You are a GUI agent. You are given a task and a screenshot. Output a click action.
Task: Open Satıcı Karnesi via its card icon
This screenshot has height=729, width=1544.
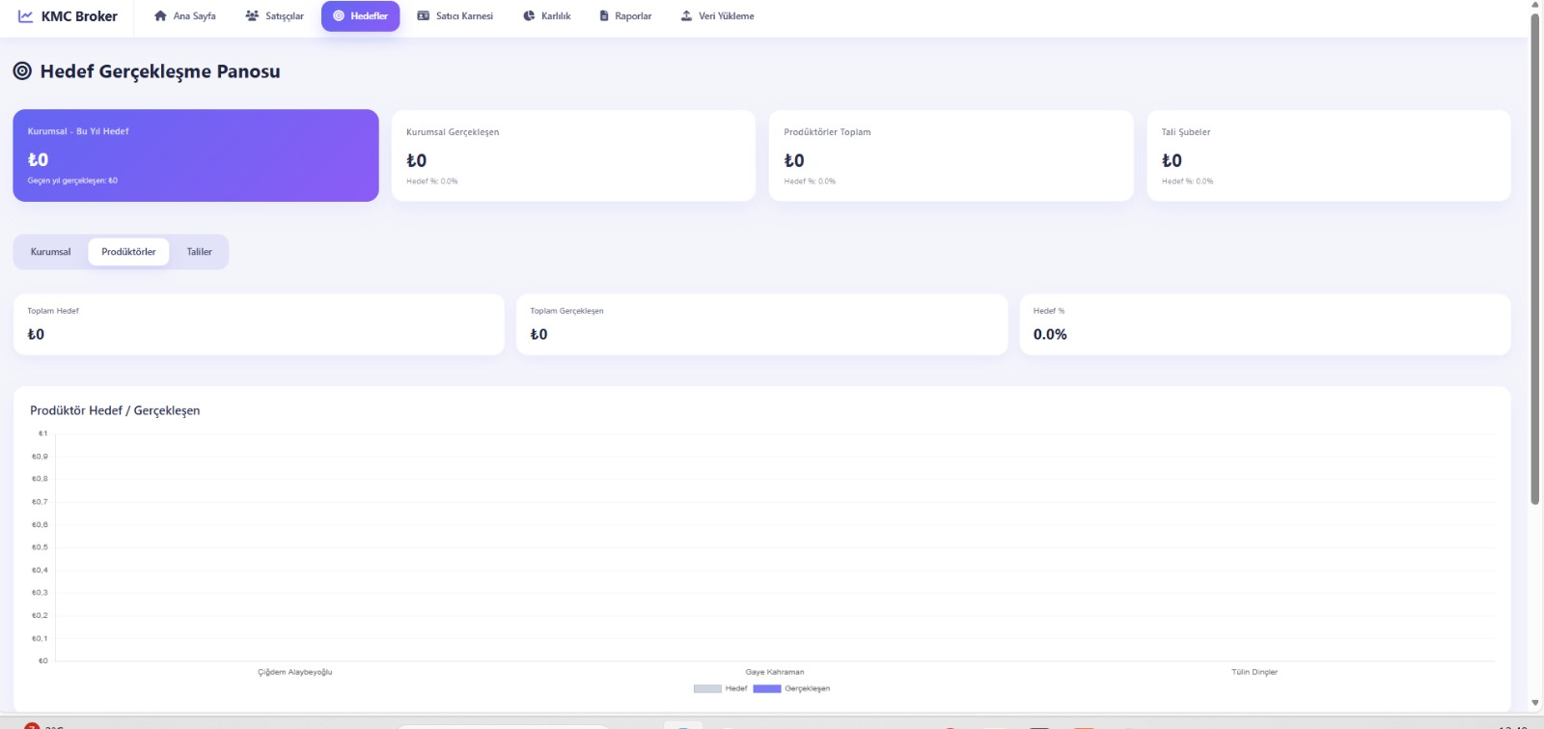click(423, 16)
